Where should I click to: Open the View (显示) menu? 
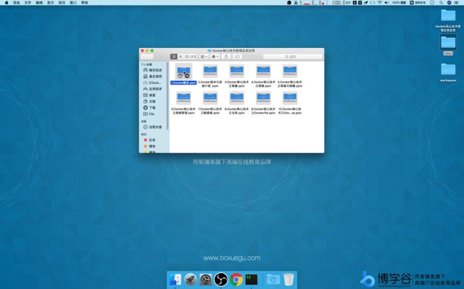[51, 3]
